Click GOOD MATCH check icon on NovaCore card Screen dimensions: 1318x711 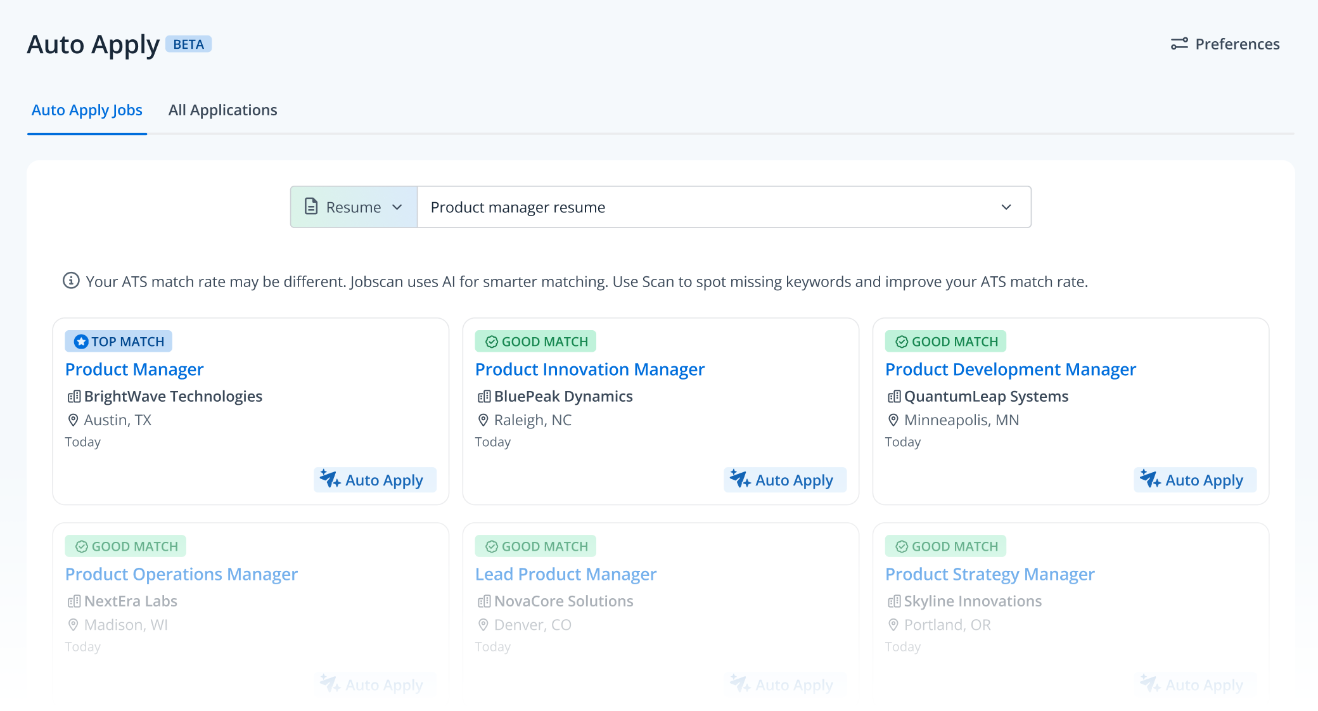pyautogui.click(x=492, y=546)
